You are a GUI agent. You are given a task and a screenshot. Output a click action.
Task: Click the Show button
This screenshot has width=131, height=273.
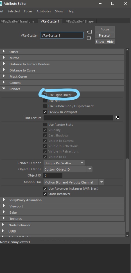pos(100,42)
